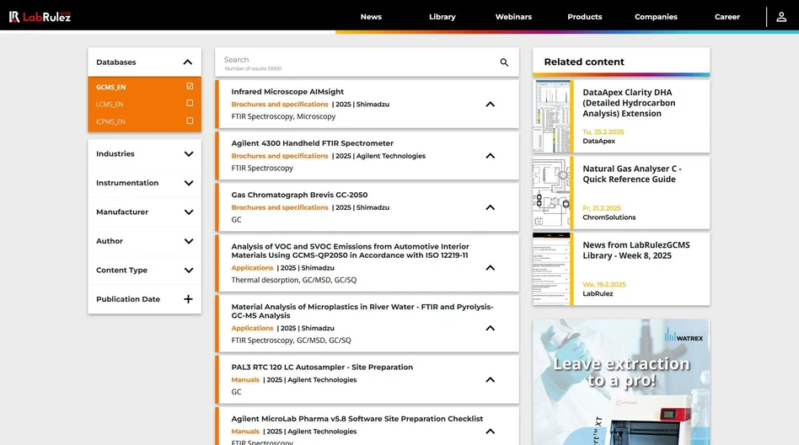Click the Watrex extraction advertisement banner
This screenshot has width=799, height=445.
click(621, 383)
